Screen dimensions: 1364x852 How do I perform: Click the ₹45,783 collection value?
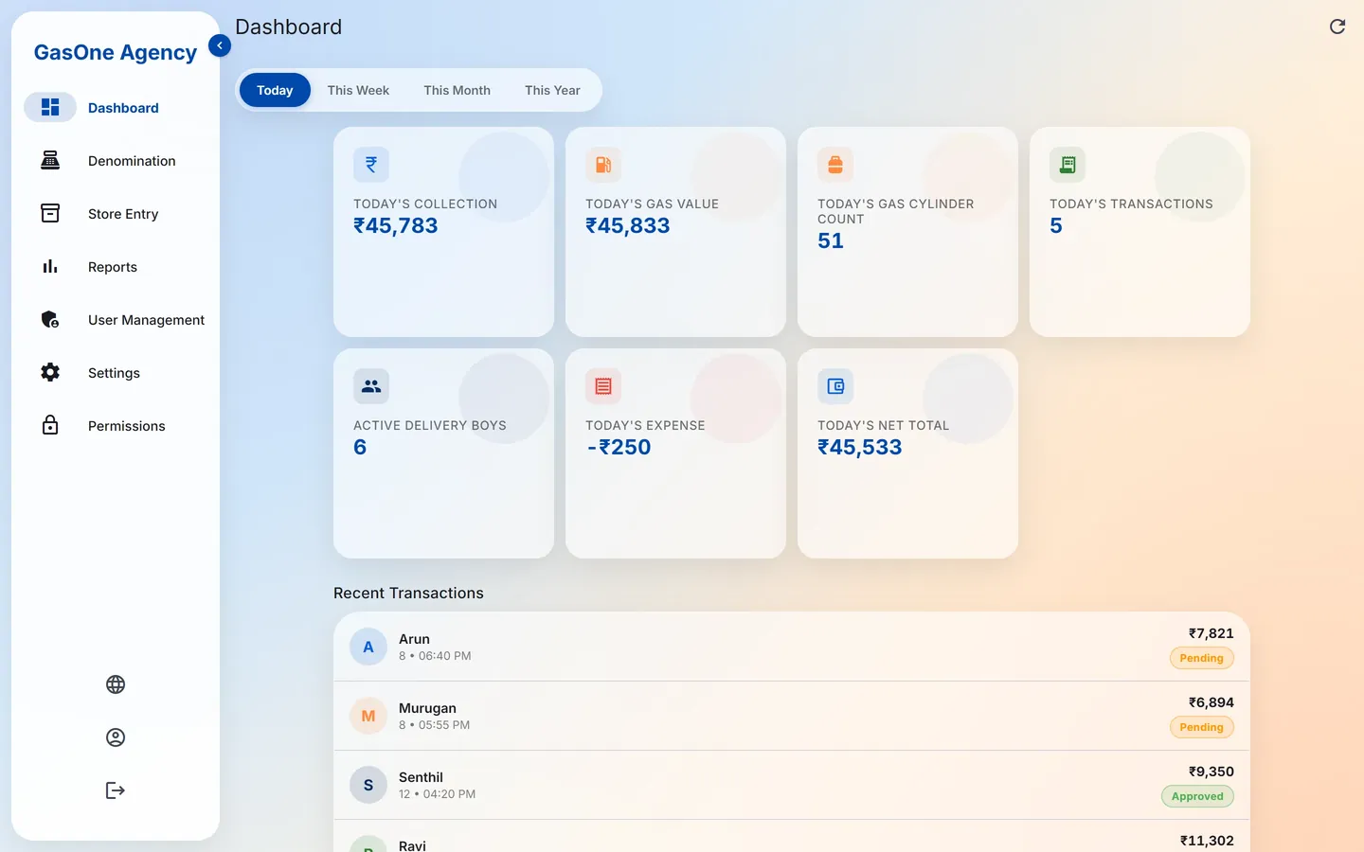[x=396, y=225]
